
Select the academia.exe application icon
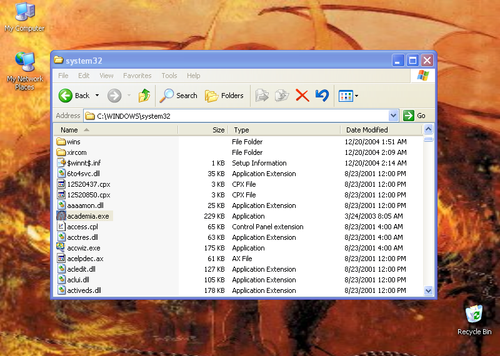[61, 215]
